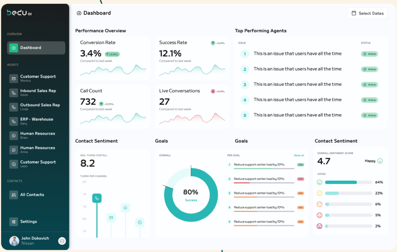
Task: Click John Dokovich profile avatar
Action: 14,241
